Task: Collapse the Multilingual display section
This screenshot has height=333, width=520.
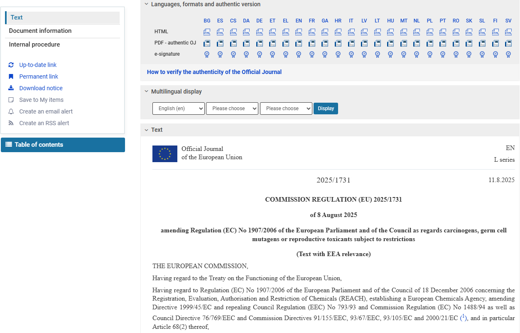Action: coord(146,91)
